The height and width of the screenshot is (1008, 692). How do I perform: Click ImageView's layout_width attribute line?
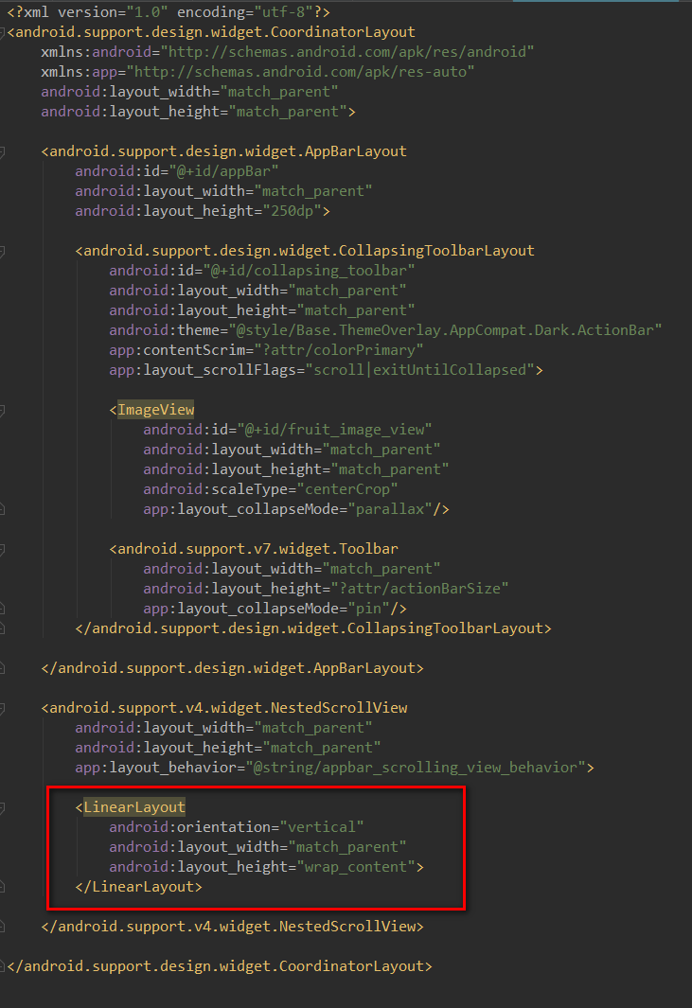292,450
